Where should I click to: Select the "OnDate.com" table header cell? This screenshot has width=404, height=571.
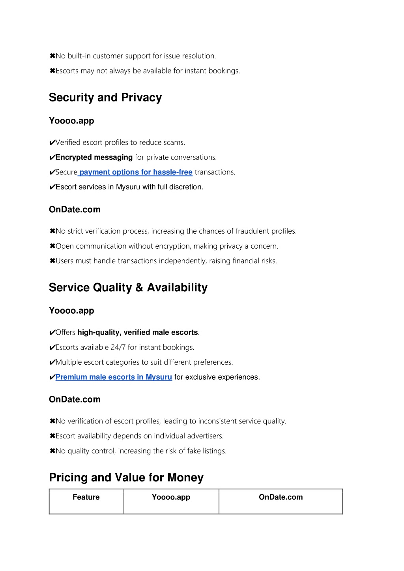point(281,502)
